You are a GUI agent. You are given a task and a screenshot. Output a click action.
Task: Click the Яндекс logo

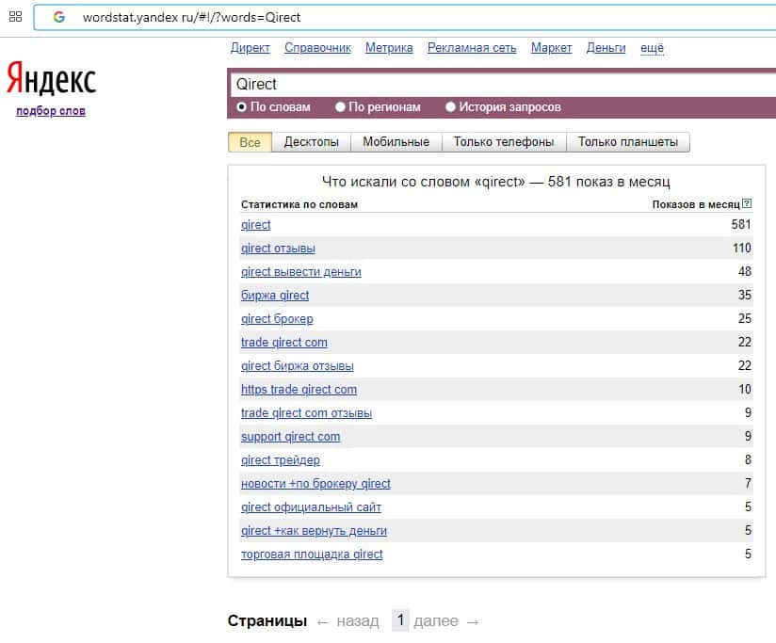pyautogui.click(x=51, y=80)
